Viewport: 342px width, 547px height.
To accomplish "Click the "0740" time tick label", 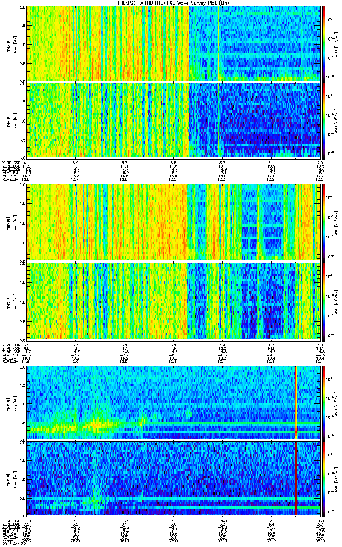I will [271, 540].
